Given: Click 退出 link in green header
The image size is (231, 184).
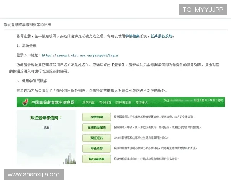Looking at the screenshot, I should 220,100.
